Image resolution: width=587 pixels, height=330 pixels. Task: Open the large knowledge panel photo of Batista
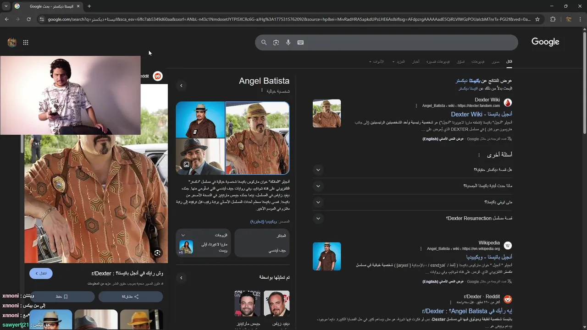tap(257, 138)
